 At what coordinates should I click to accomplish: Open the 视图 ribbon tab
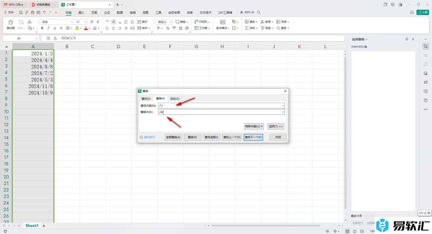coord(145,12)
